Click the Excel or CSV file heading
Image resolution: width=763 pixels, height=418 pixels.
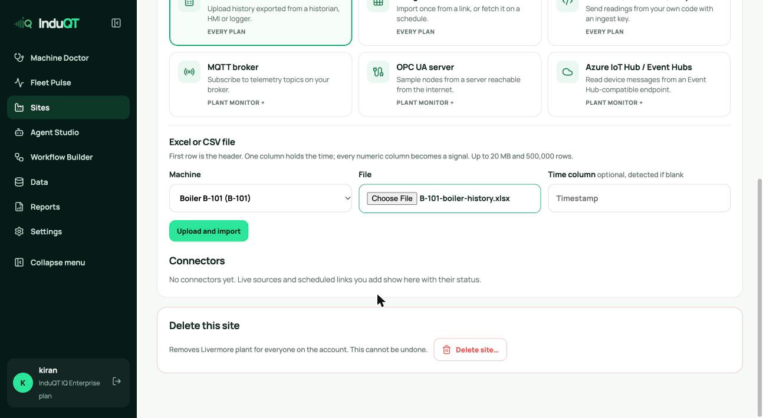(202, 142)
